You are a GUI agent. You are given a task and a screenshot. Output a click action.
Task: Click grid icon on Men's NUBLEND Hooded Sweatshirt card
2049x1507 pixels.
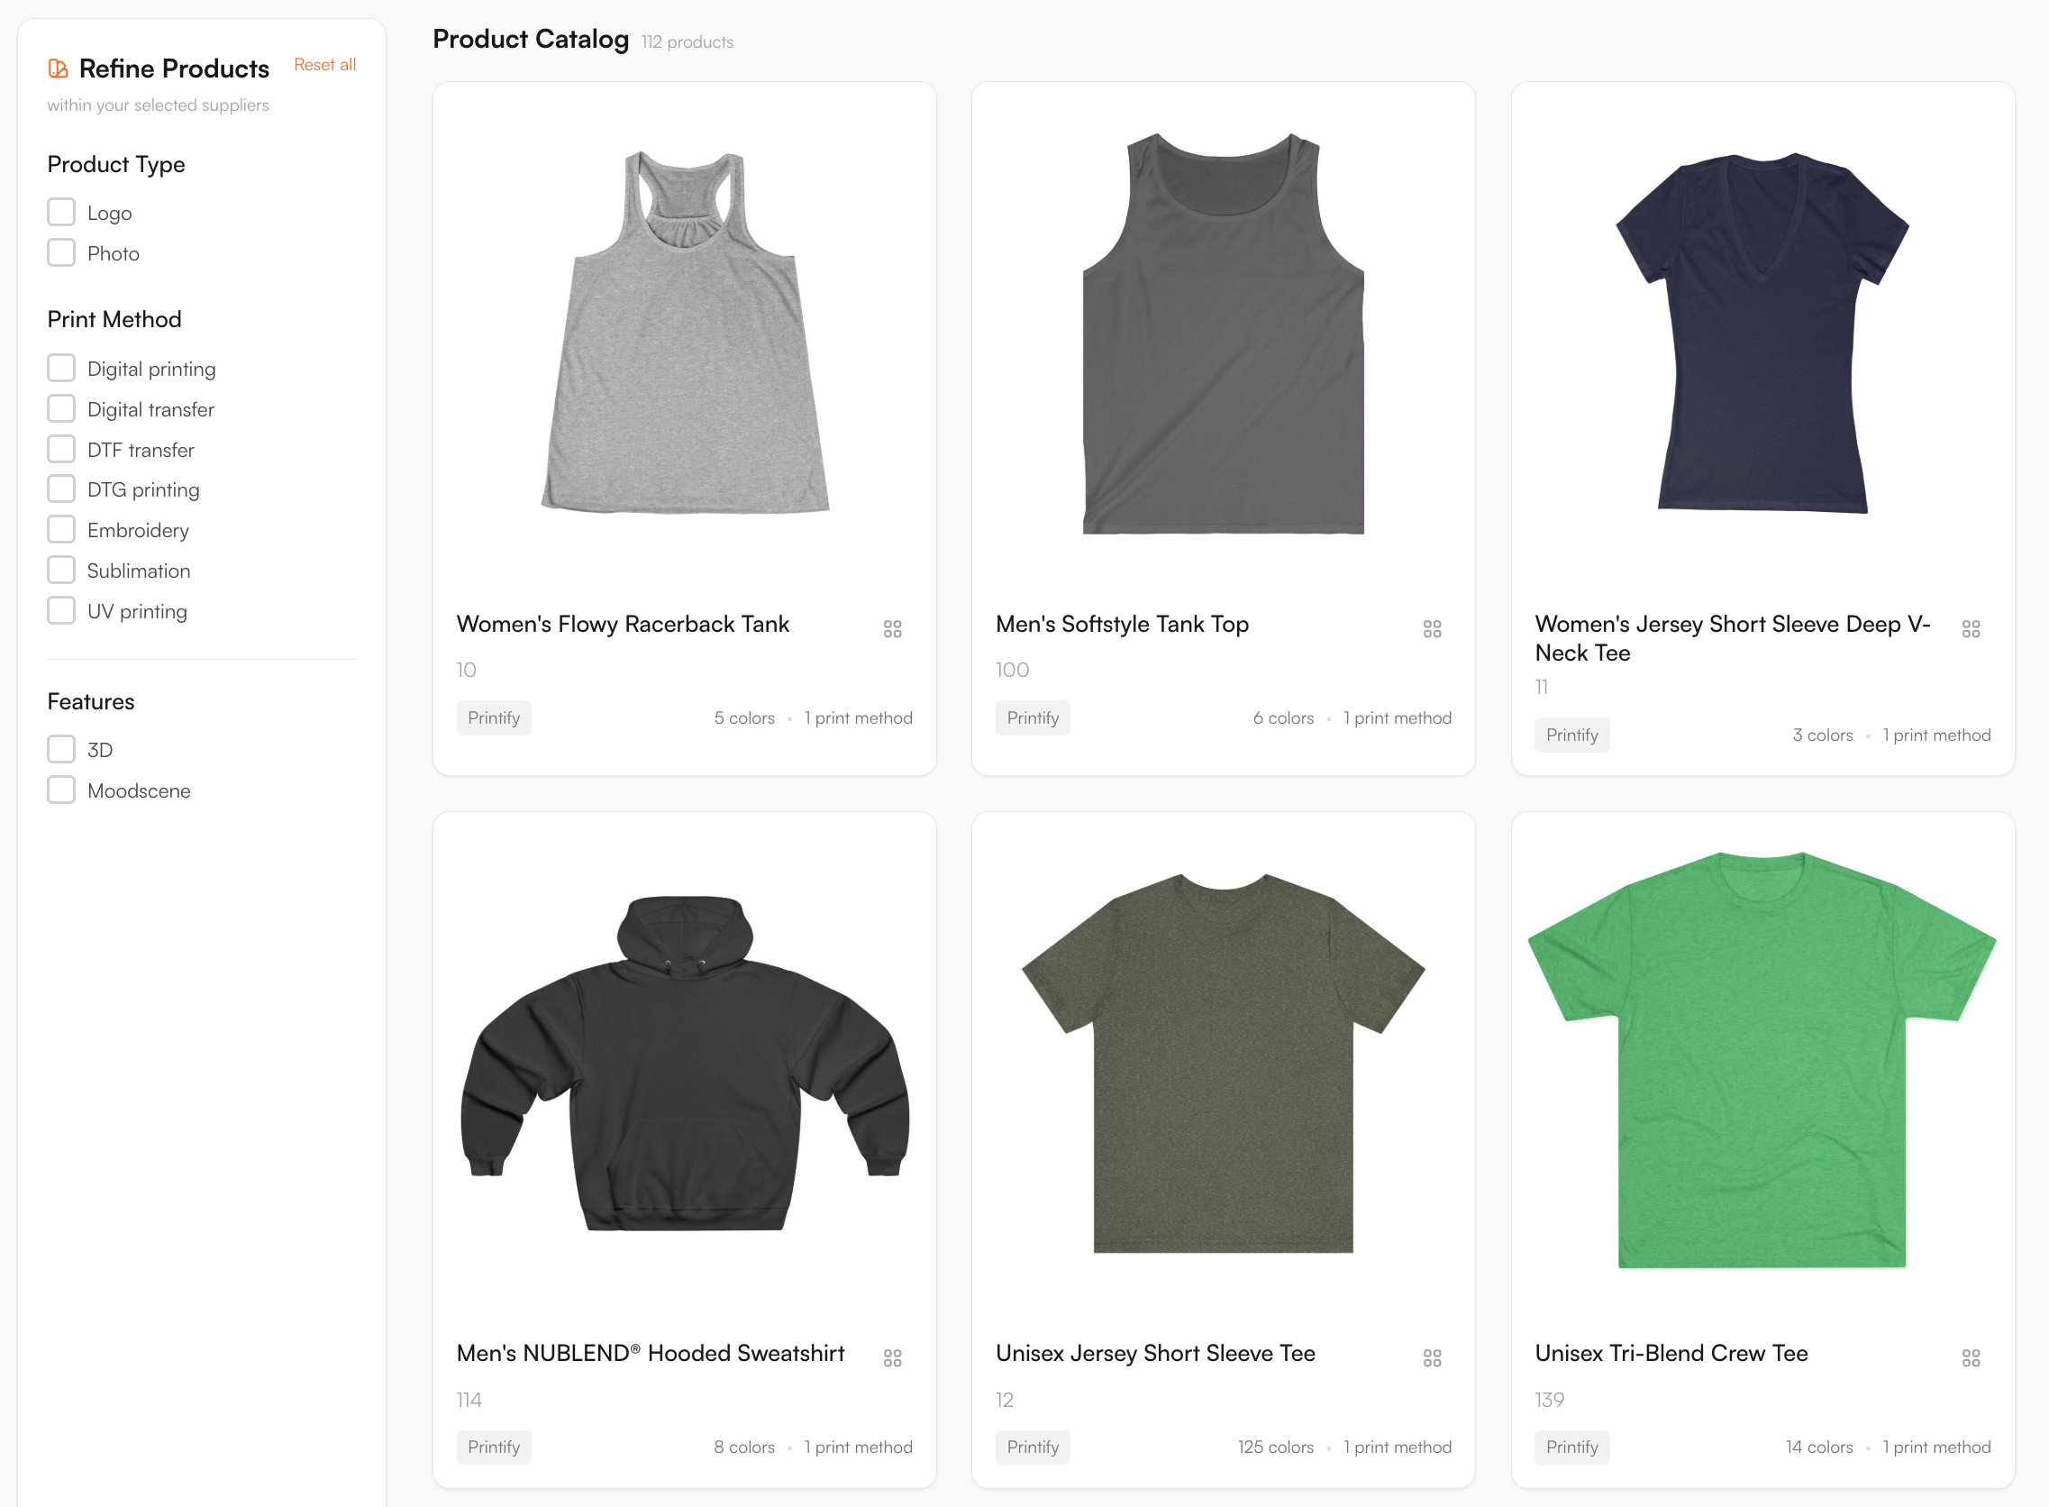[892, 1357]
